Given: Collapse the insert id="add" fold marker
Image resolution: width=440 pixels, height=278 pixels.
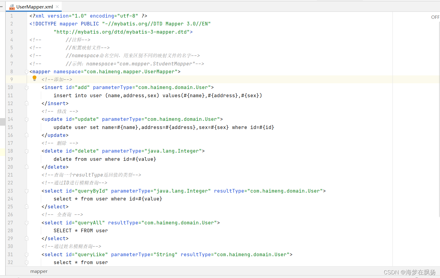Looking at the screenshot, I should pos(27,88).
